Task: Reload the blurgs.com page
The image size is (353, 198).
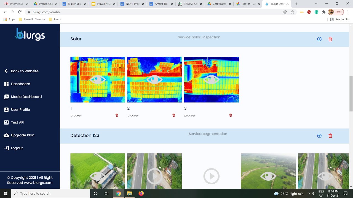Action: 20,12
